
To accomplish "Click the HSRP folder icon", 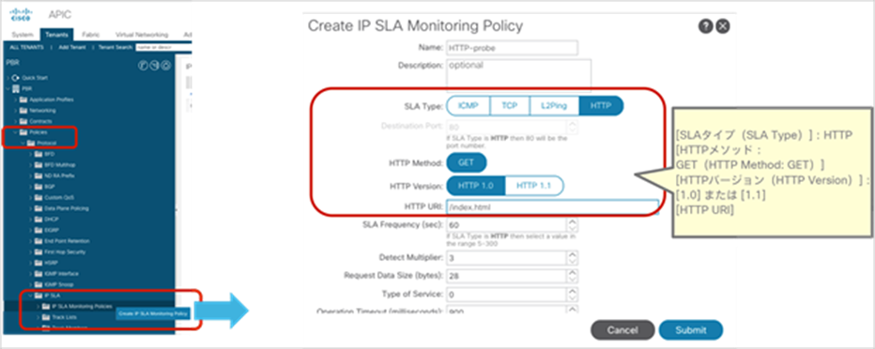I will pos(38,263).
